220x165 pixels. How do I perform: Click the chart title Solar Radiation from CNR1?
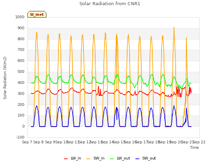(x=110, y=4)
